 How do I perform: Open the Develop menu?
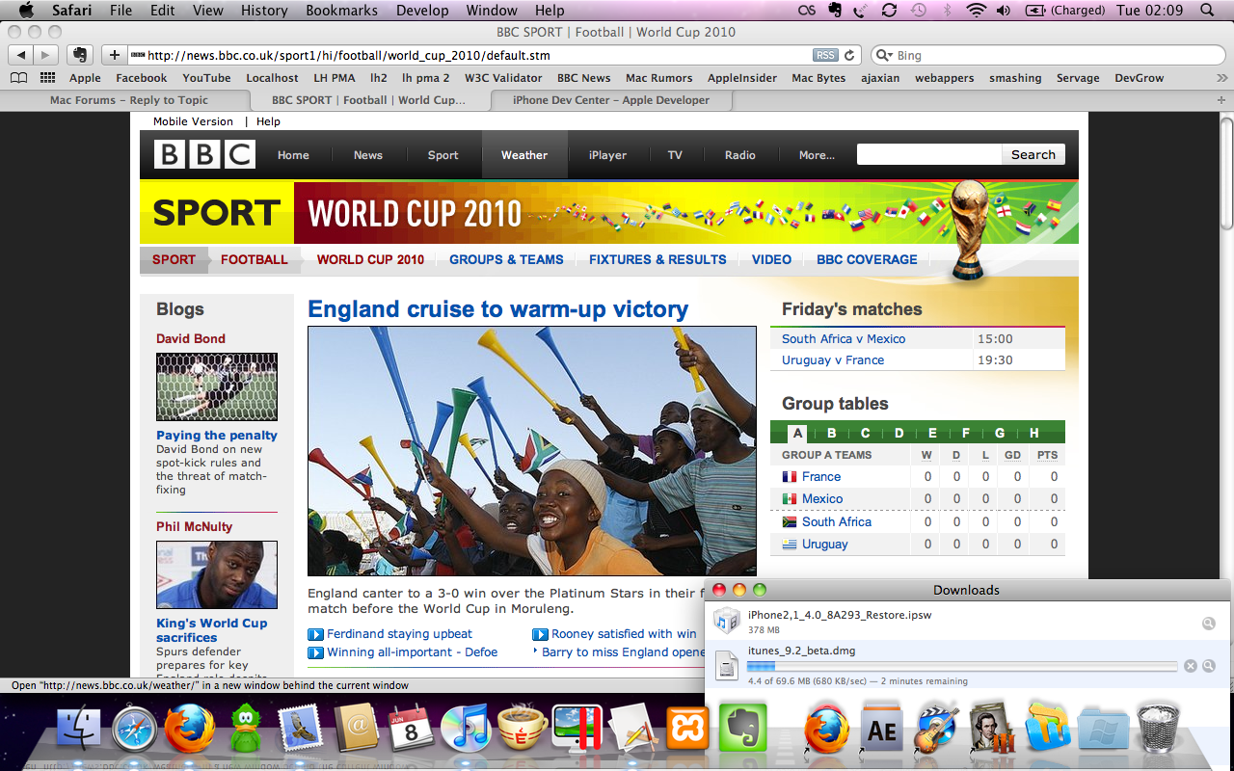[422, 11]
